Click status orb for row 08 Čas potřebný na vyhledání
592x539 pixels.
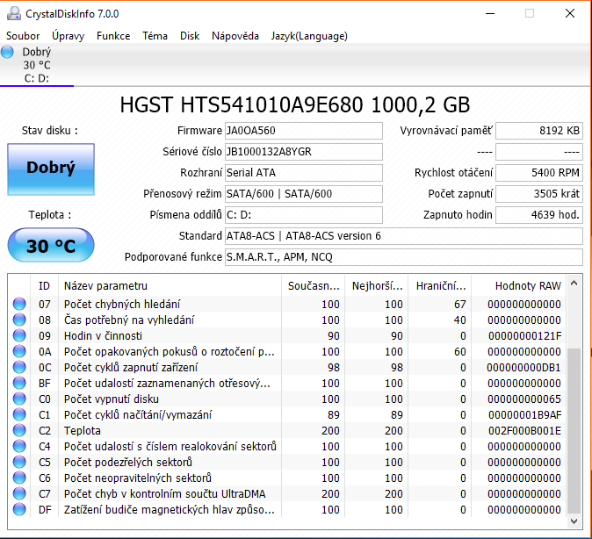[x=19, y=320]
